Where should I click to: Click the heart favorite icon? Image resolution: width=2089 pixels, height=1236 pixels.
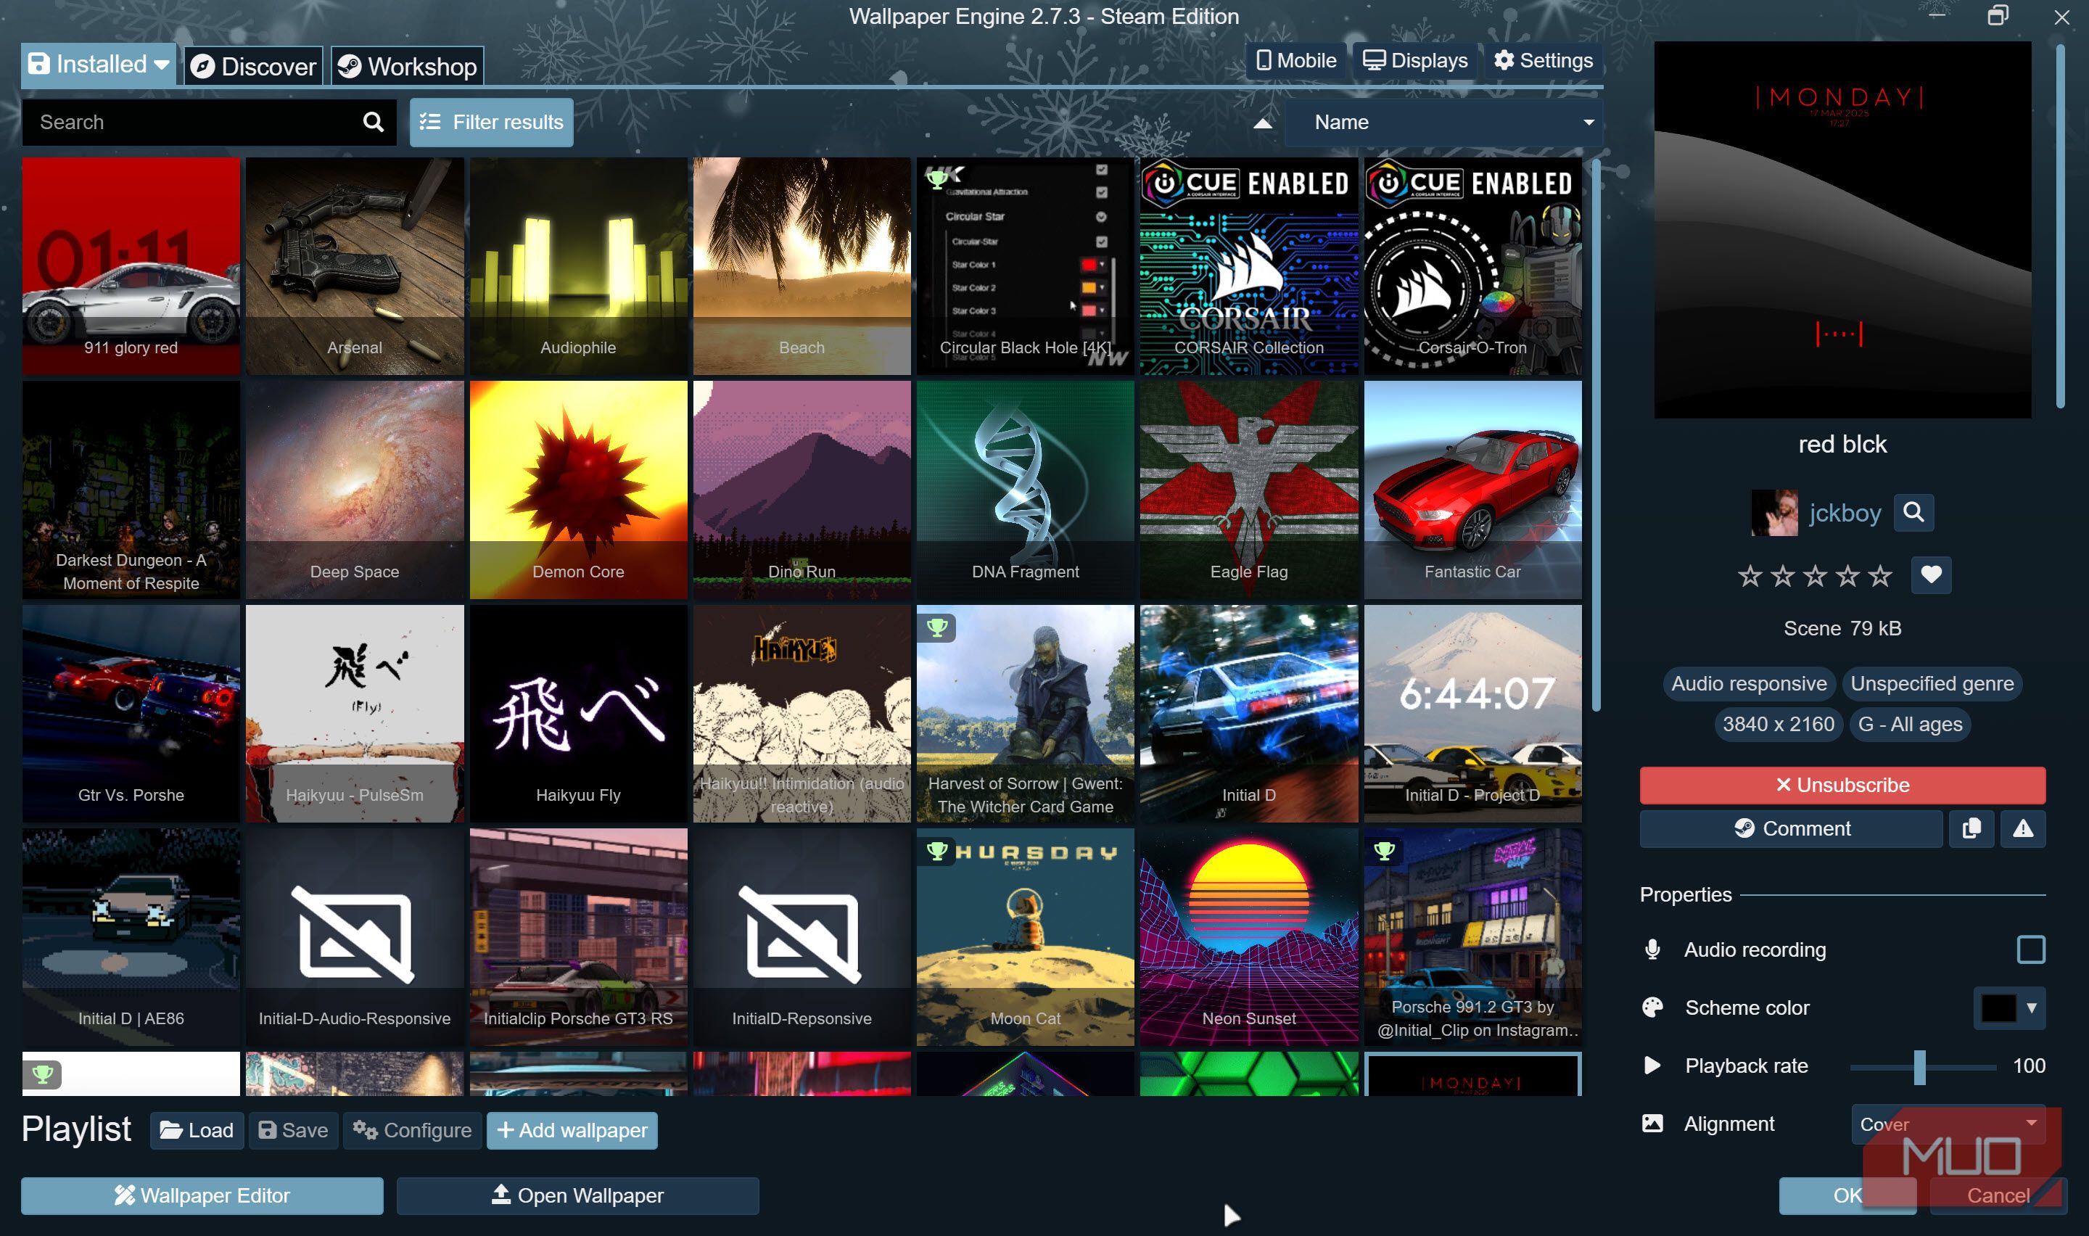click(x=1930, y=574)
